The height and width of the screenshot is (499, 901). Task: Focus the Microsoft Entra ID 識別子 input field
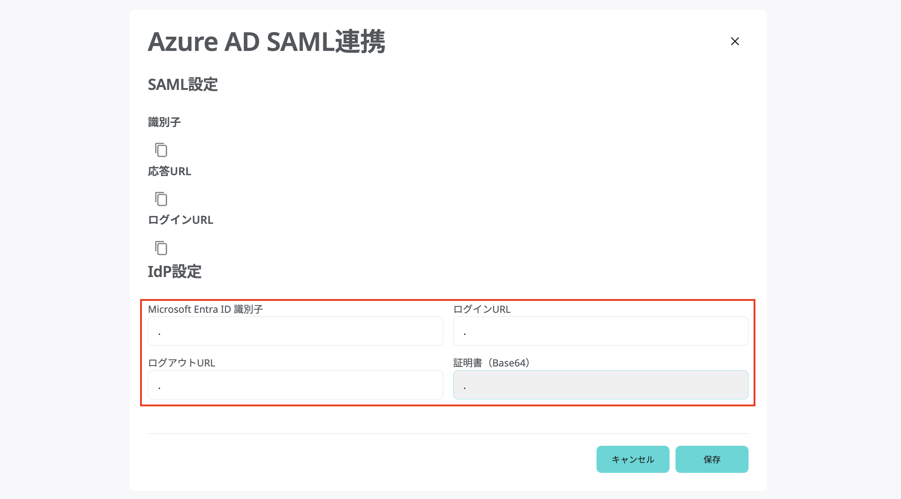295,331
